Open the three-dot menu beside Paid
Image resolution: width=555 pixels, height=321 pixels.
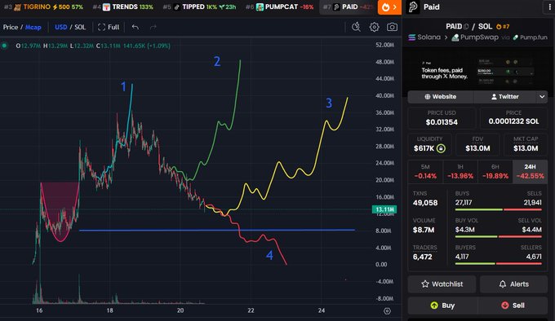click(x=549, y=7)
